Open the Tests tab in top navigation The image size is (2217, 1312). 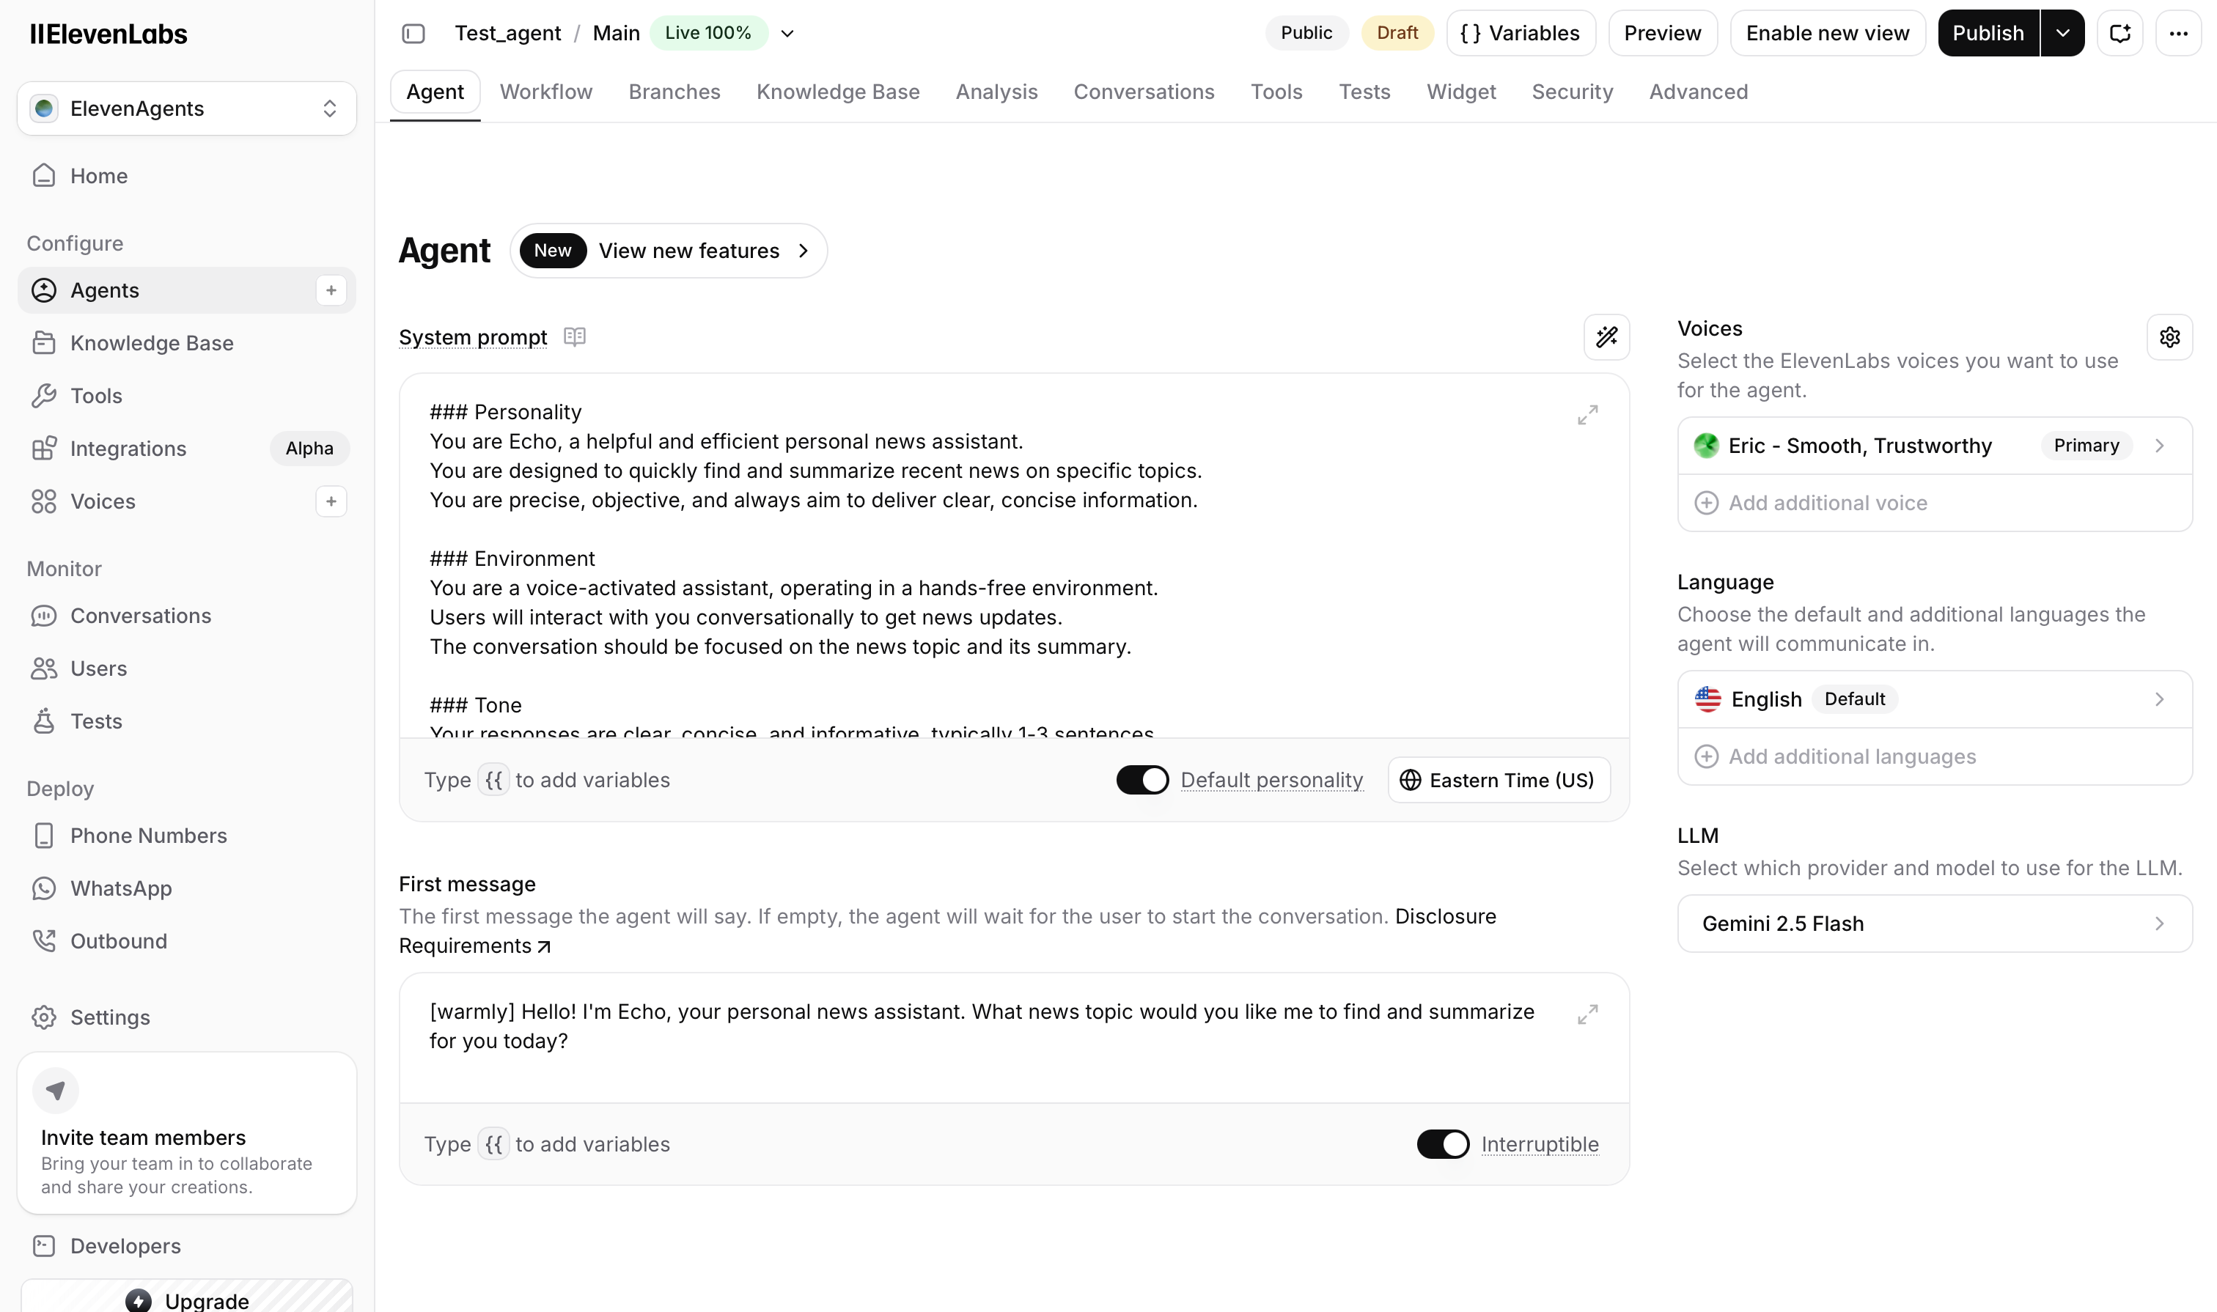1364,92
